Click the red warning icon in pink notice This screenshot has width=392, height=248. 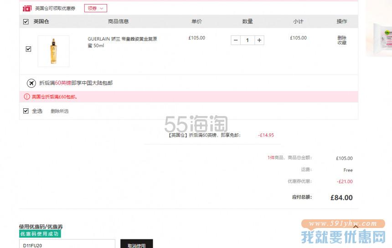point(27,97)
